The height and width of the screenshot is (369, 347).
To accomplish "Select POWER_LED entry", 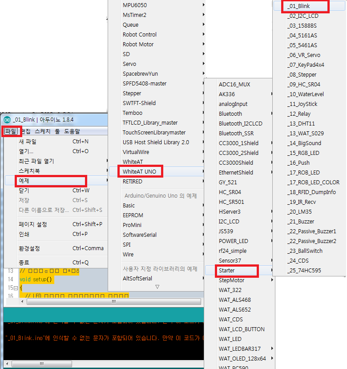I will pos(239,241).
